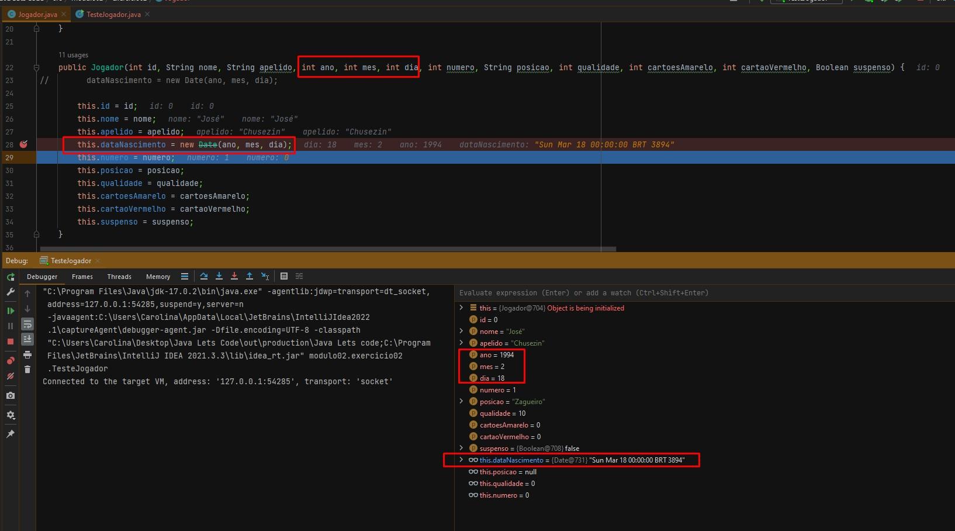The image size is (955, 531).
Task: Select the 'ano = 1994' variable row
Action: (x=704, y=355)
